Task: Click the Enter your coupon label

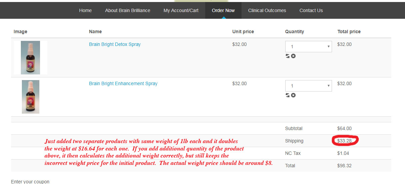Action: tap(30, 182)
